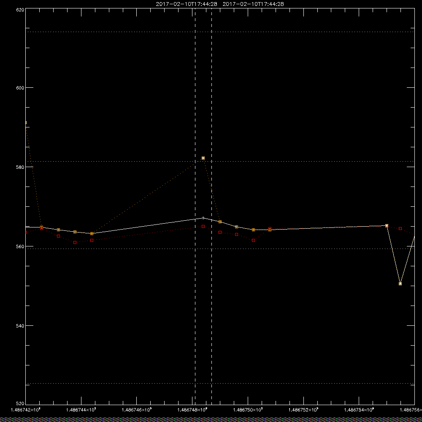Select the white plus marker at the white line's peak
This screenshot has height=422, width=422.
[203, 218]
